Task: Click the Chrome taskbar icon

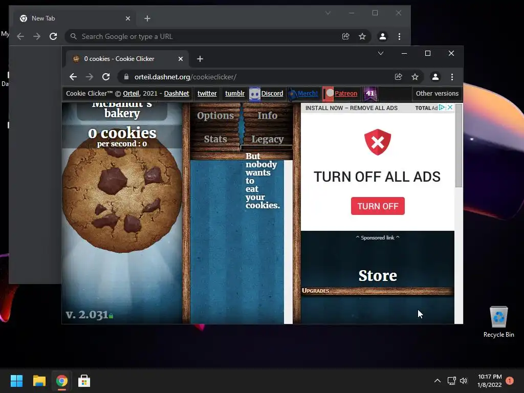Action: click(61, 381)
